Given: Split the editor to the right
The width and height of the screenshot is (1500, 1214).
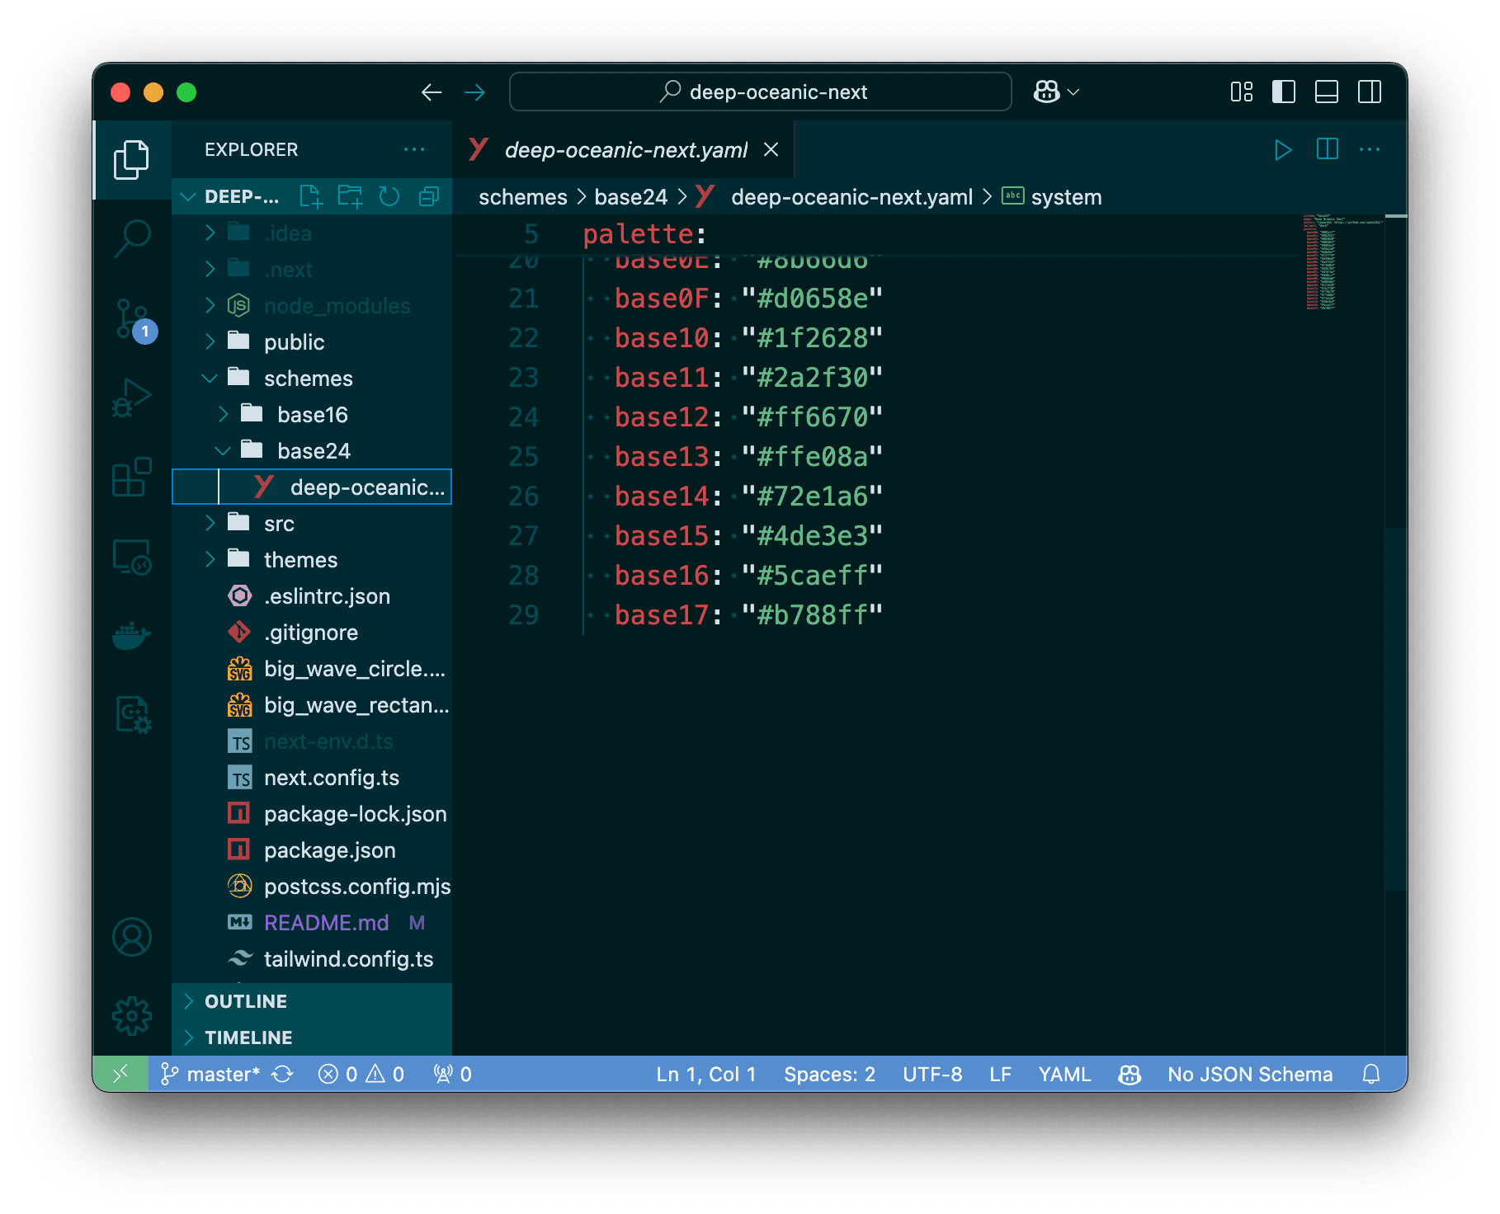Looking at the screenshot, I should [1327, 149].
